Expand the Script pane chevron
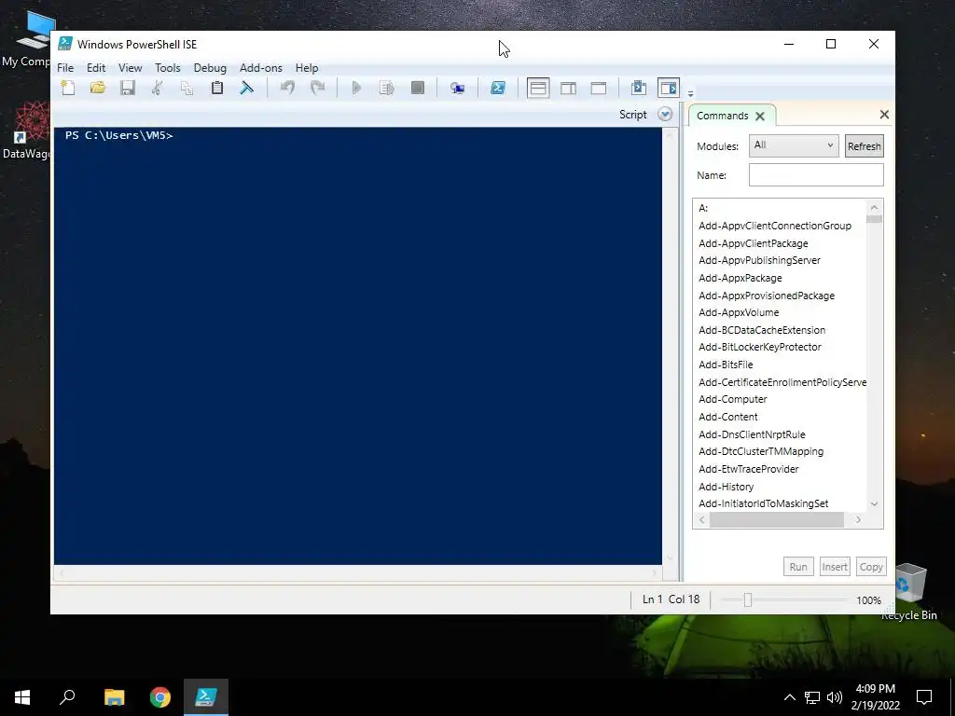Screen dimensions: 955x716 665,115
